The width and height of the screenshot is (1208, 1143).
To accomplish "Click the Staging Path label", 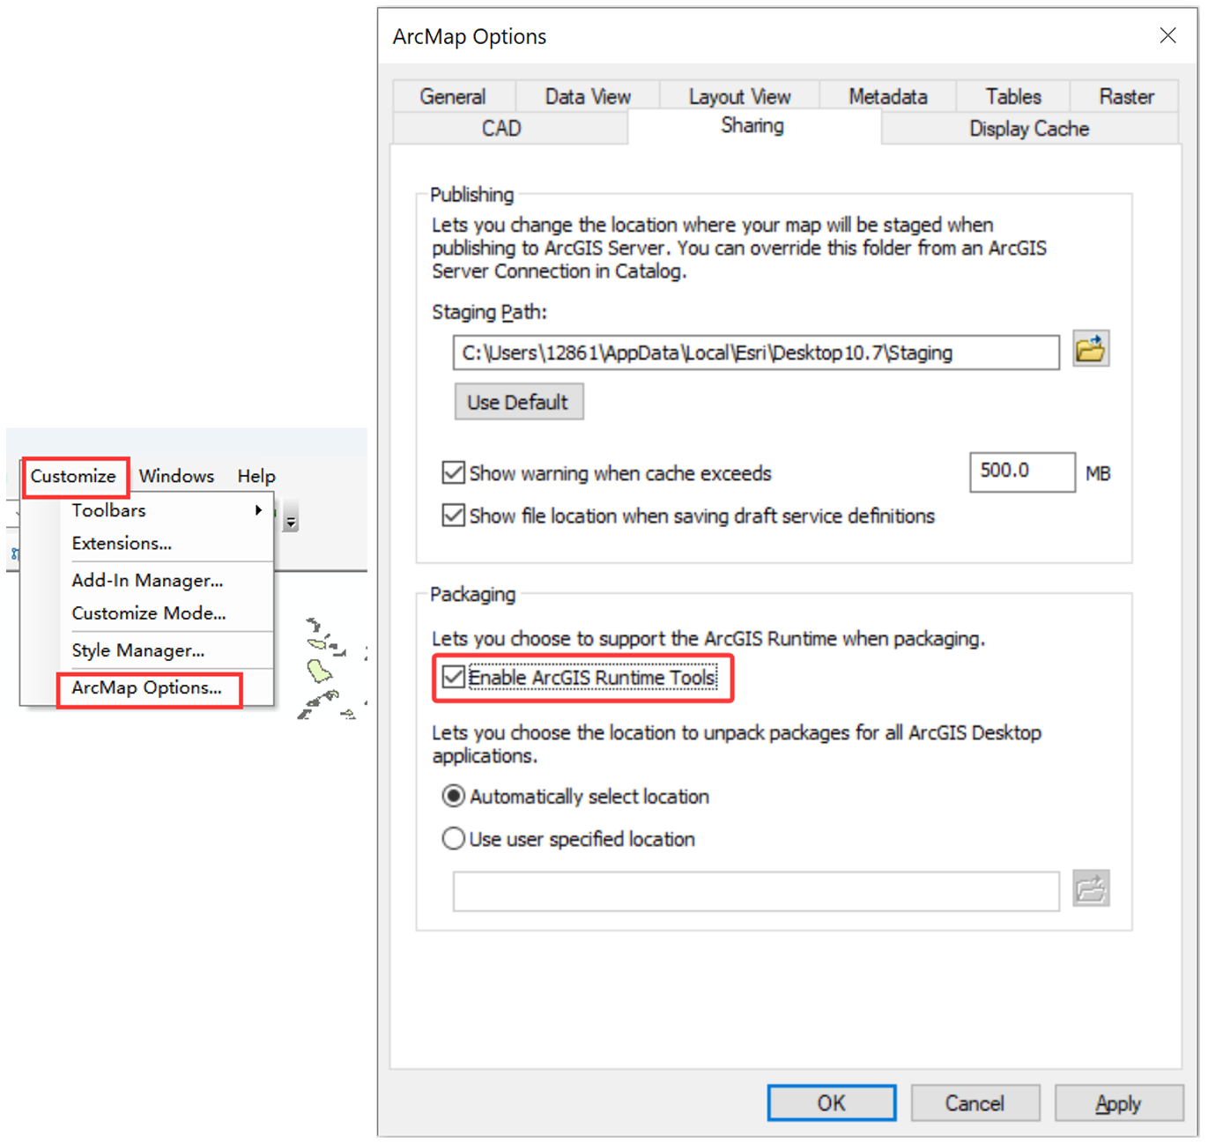I will (x=489, y=312).
